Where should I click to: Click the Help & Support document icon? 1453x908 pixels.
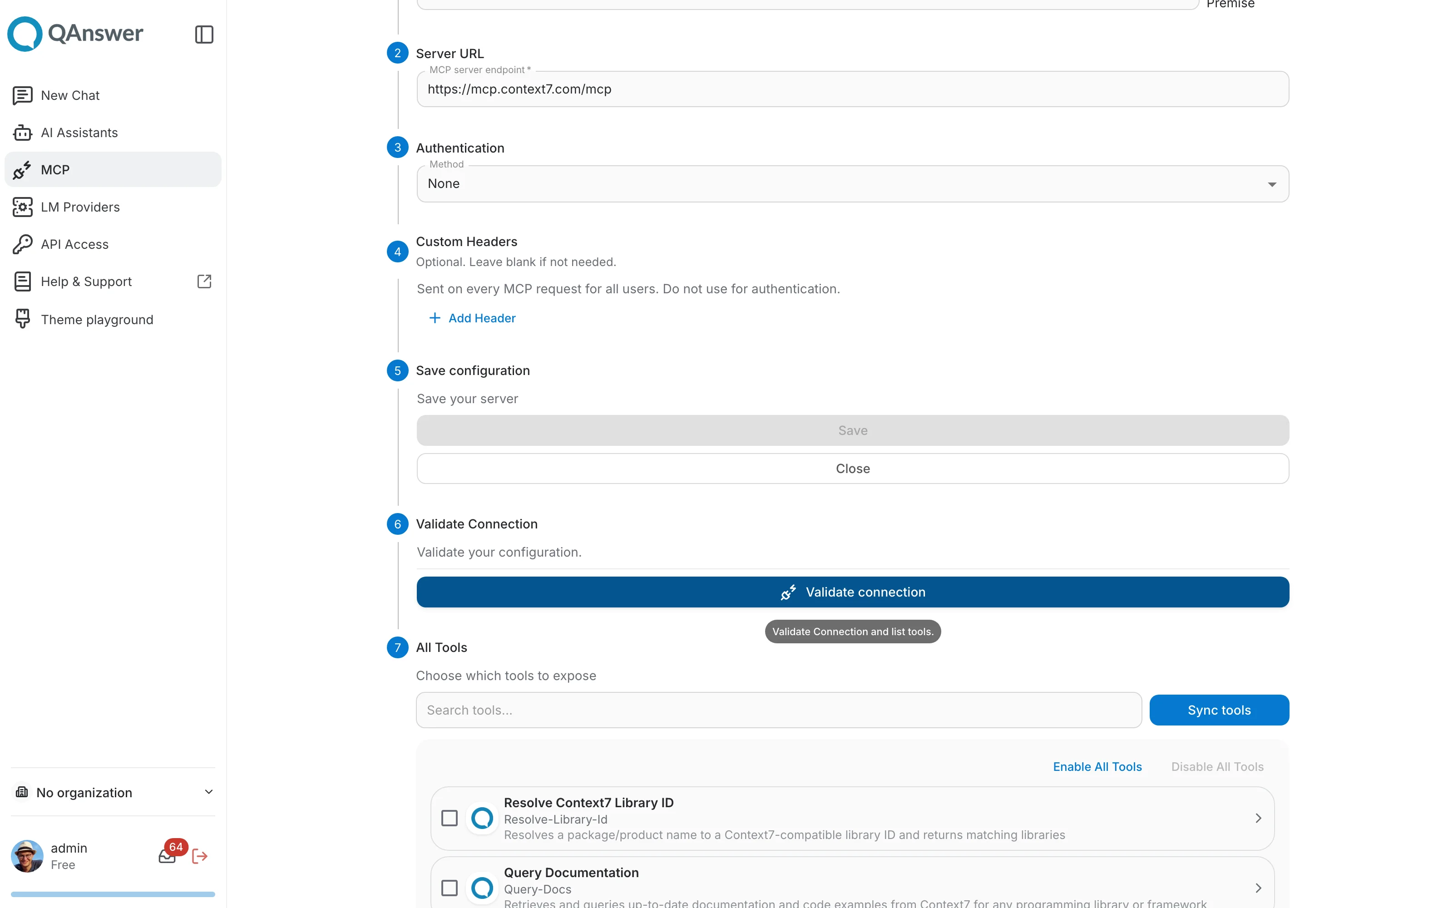point(23,281)
